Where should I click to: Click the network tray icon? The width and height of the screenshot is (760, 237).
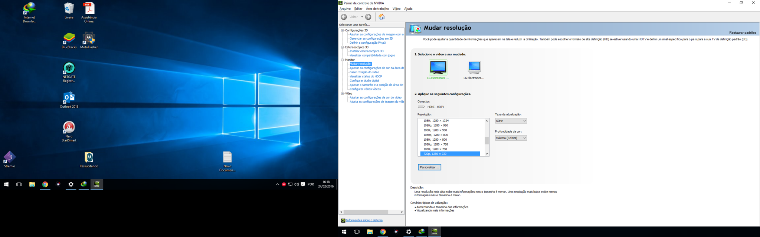tap(290, 184)
